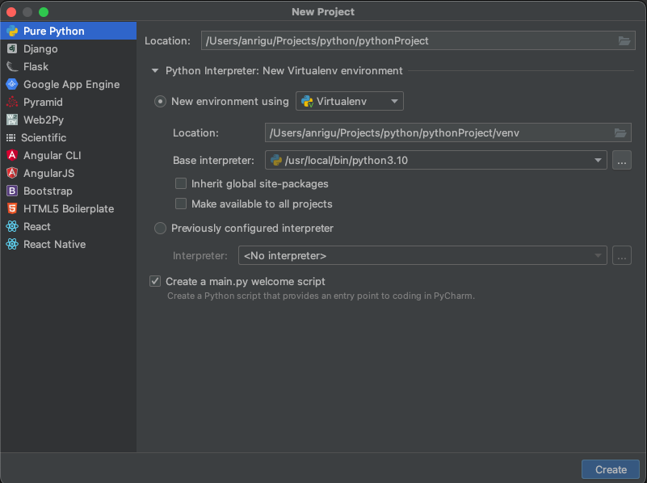Open the Virtualenv environment type dropdown
Screen dimensions: 647x483
click(x=350, y=102)
